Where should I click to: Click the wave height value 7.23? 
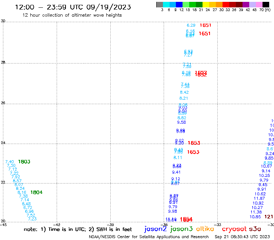pyautogui.click(x=32, y=219)
